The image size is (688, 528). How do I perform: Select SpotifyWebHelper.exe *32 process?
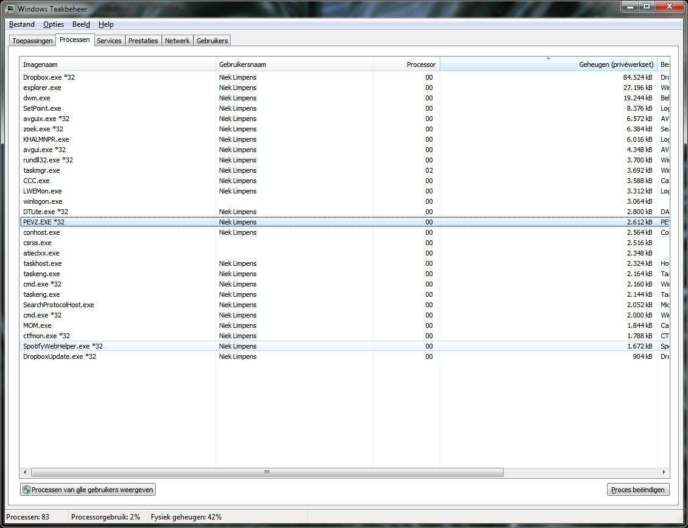point(345,346)
